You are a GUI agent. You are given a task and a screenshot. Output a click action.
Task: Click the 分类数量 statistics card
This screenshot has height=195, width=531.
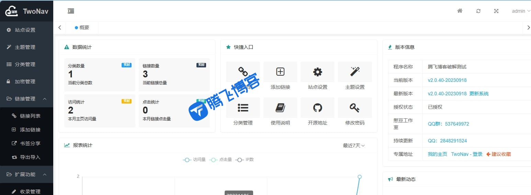(100, 75)
